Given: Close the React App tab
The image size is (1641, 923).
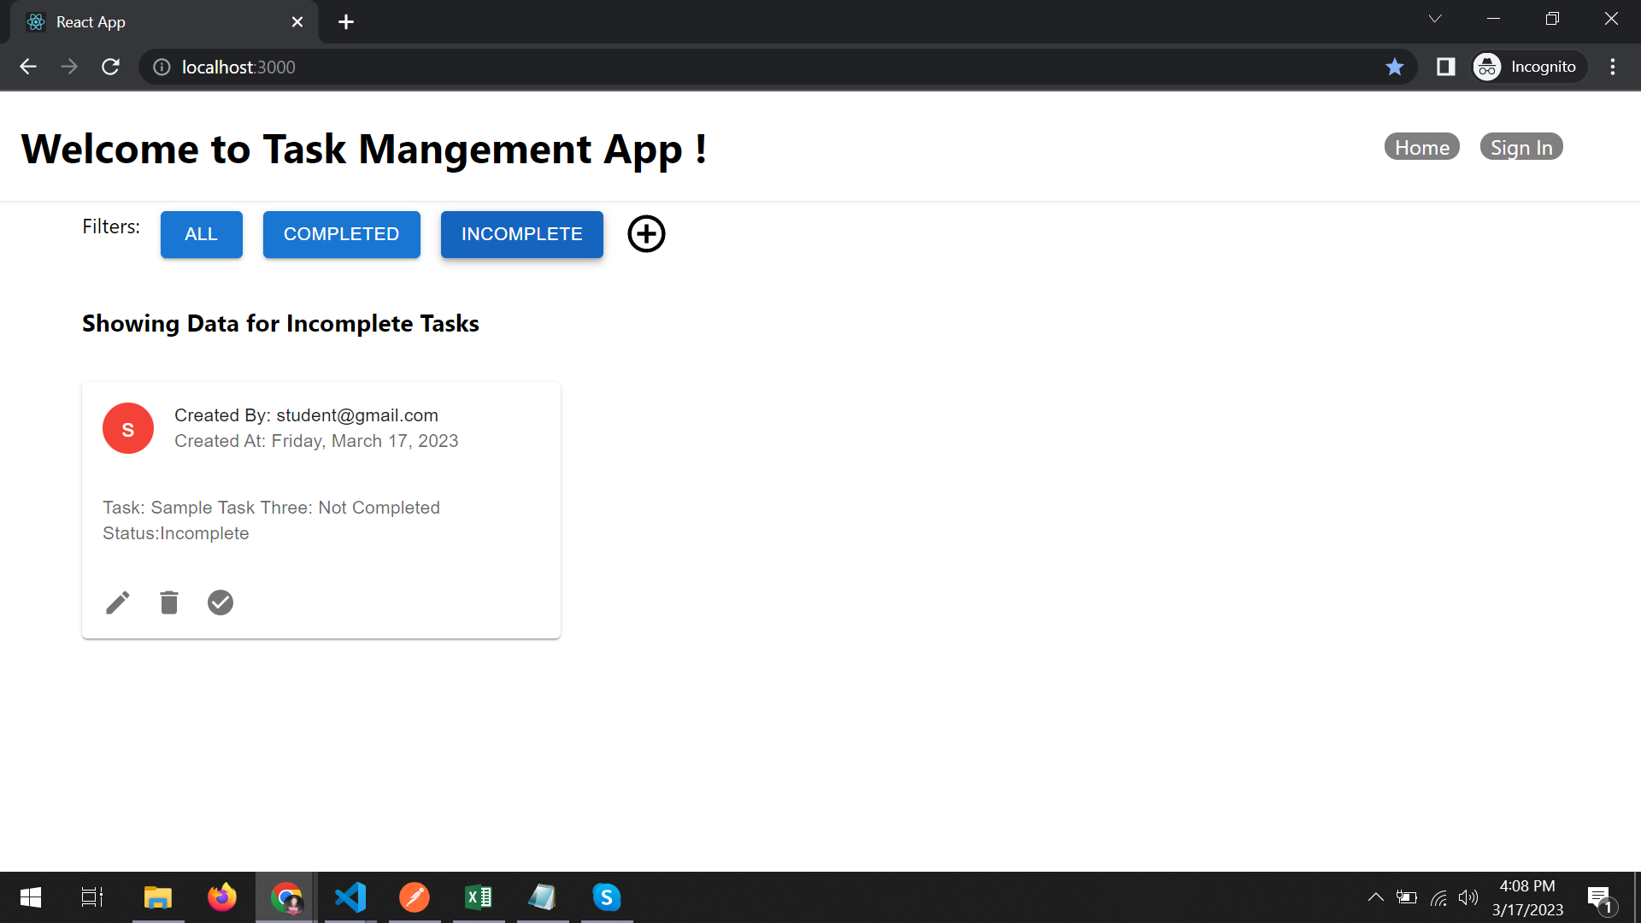Looking at the screenshot, I should pos(297,22).
